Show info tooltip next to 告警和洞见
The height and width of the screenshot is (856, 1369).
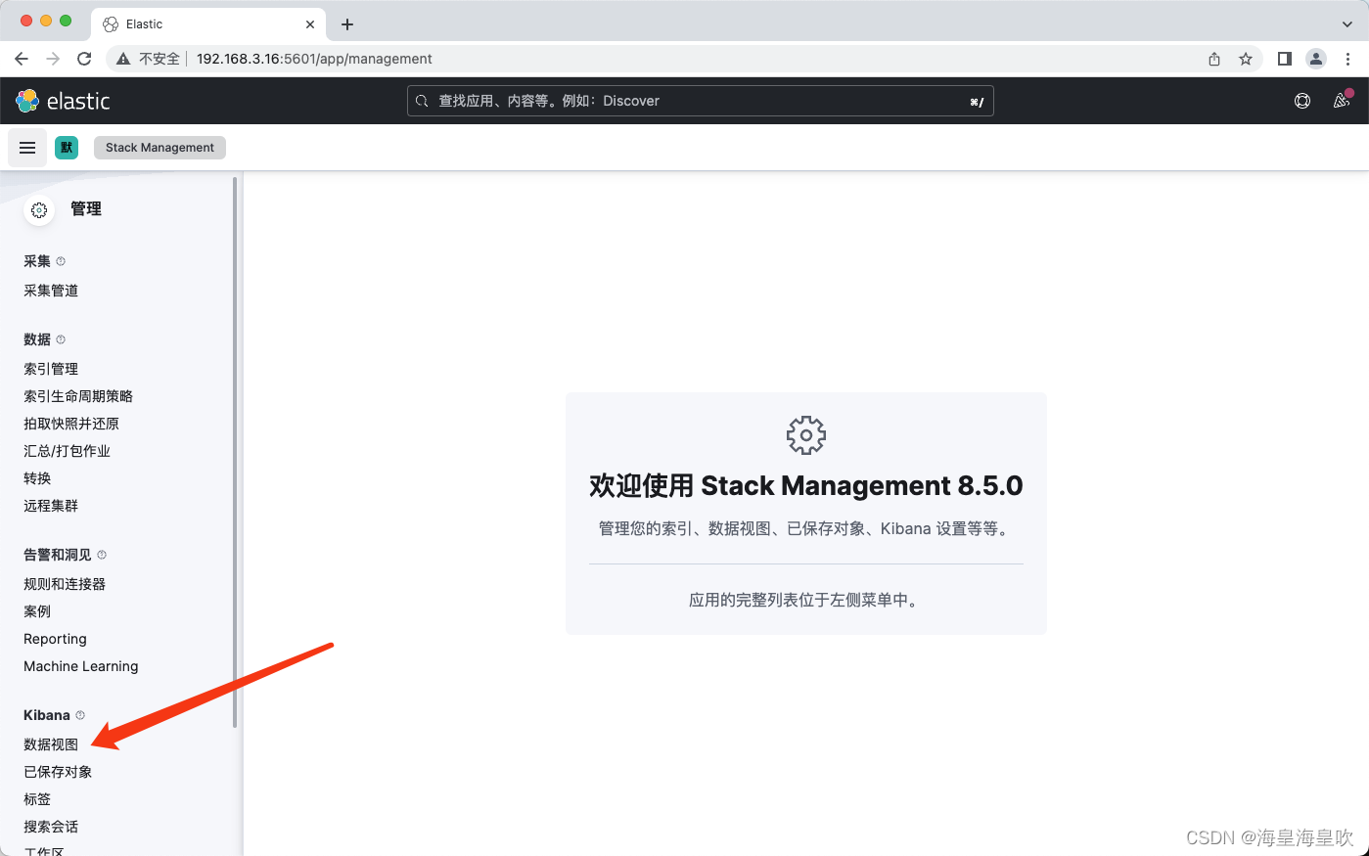(x=102, y=555)
